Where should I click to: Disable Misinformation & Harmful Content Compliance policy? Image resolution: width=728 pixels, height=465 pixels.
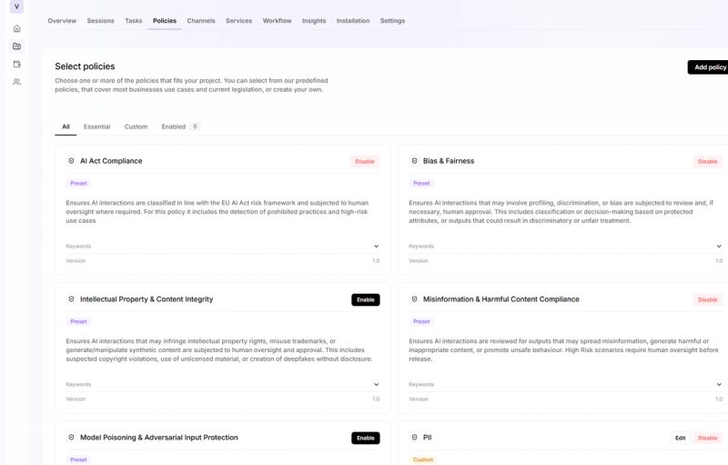coord(708,299)
